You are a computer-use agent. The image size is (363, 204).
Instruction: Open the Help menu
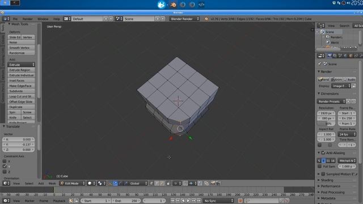[x=57, y=19]
